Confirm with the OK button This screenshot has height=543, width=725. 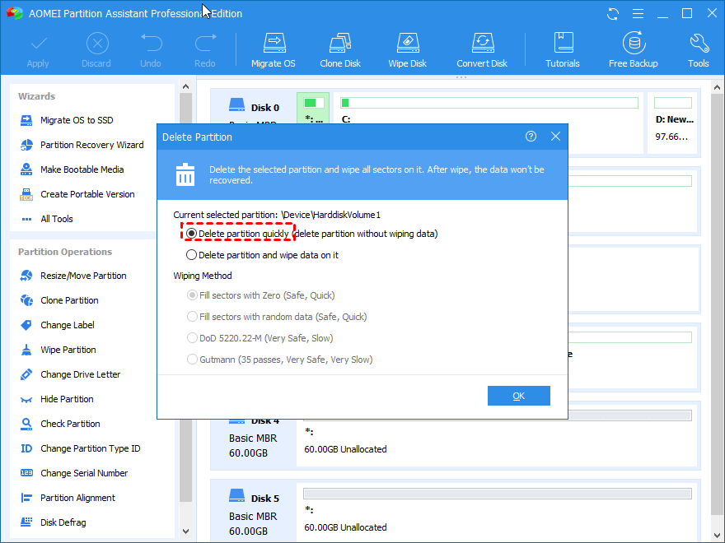pos(519,396)
